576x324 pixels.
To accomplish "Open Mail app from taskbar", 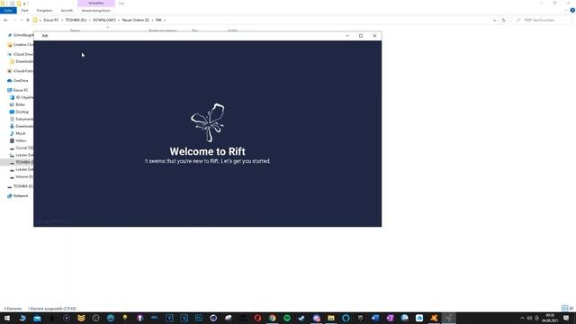I will pyautogui.click(x=37, y=318).
